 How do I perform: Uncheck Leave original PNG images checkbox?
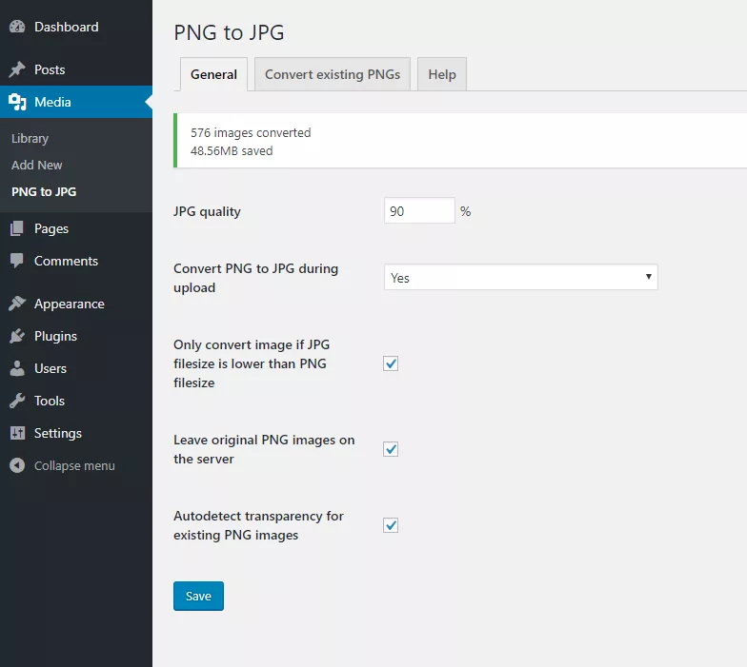tap(391, 449)
